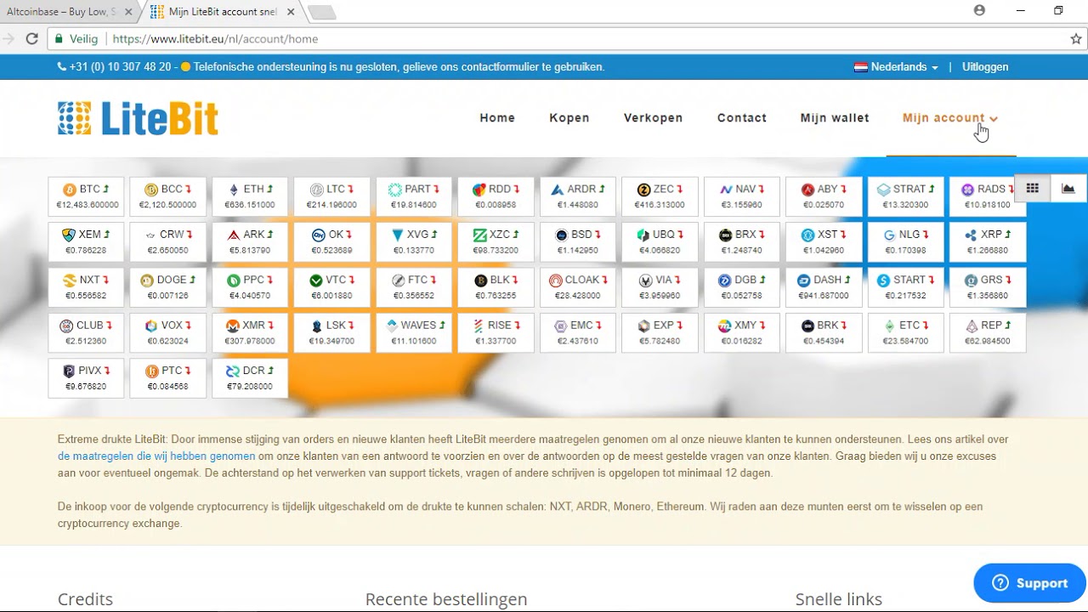Image resolution: width=1088 pixels, height=612 pixels.
Task: Open the BCC coin tile
Action: point(168,196)
